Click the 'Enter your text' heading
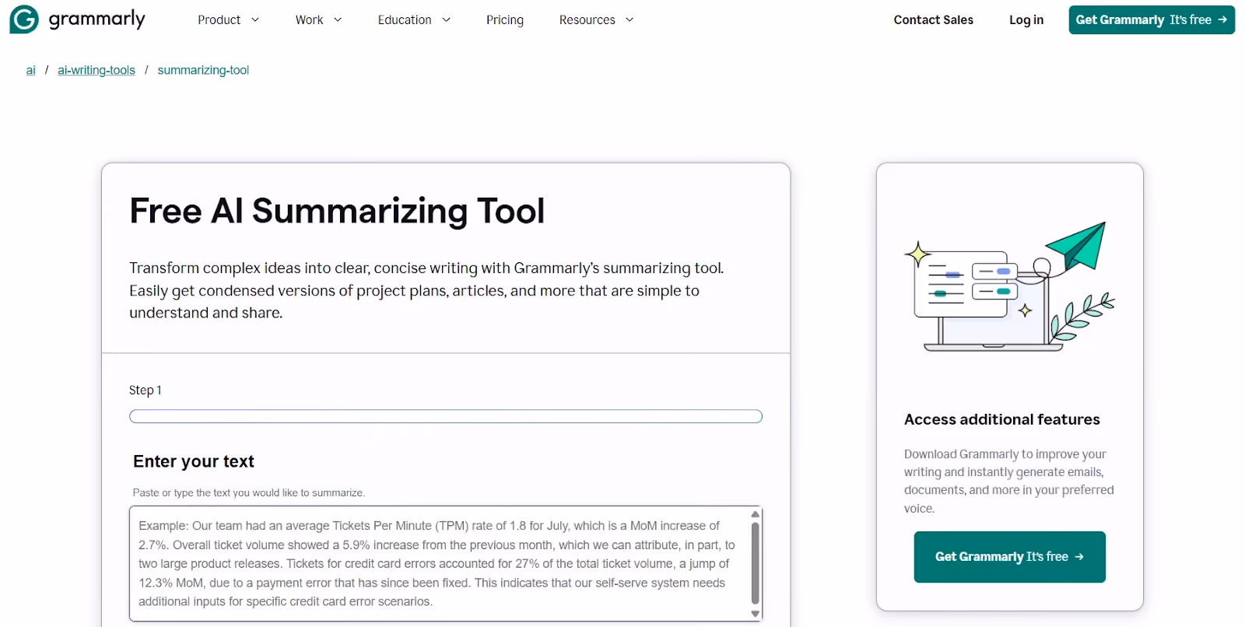 point(194,461)
